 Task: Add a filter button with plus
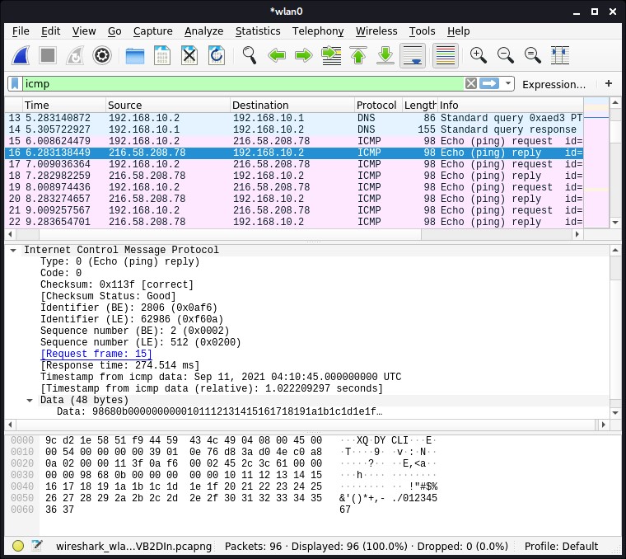pyautogui.click(x=609, y=83)
